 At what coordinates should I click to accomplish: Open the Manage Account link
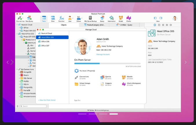(x=103, y=54)
